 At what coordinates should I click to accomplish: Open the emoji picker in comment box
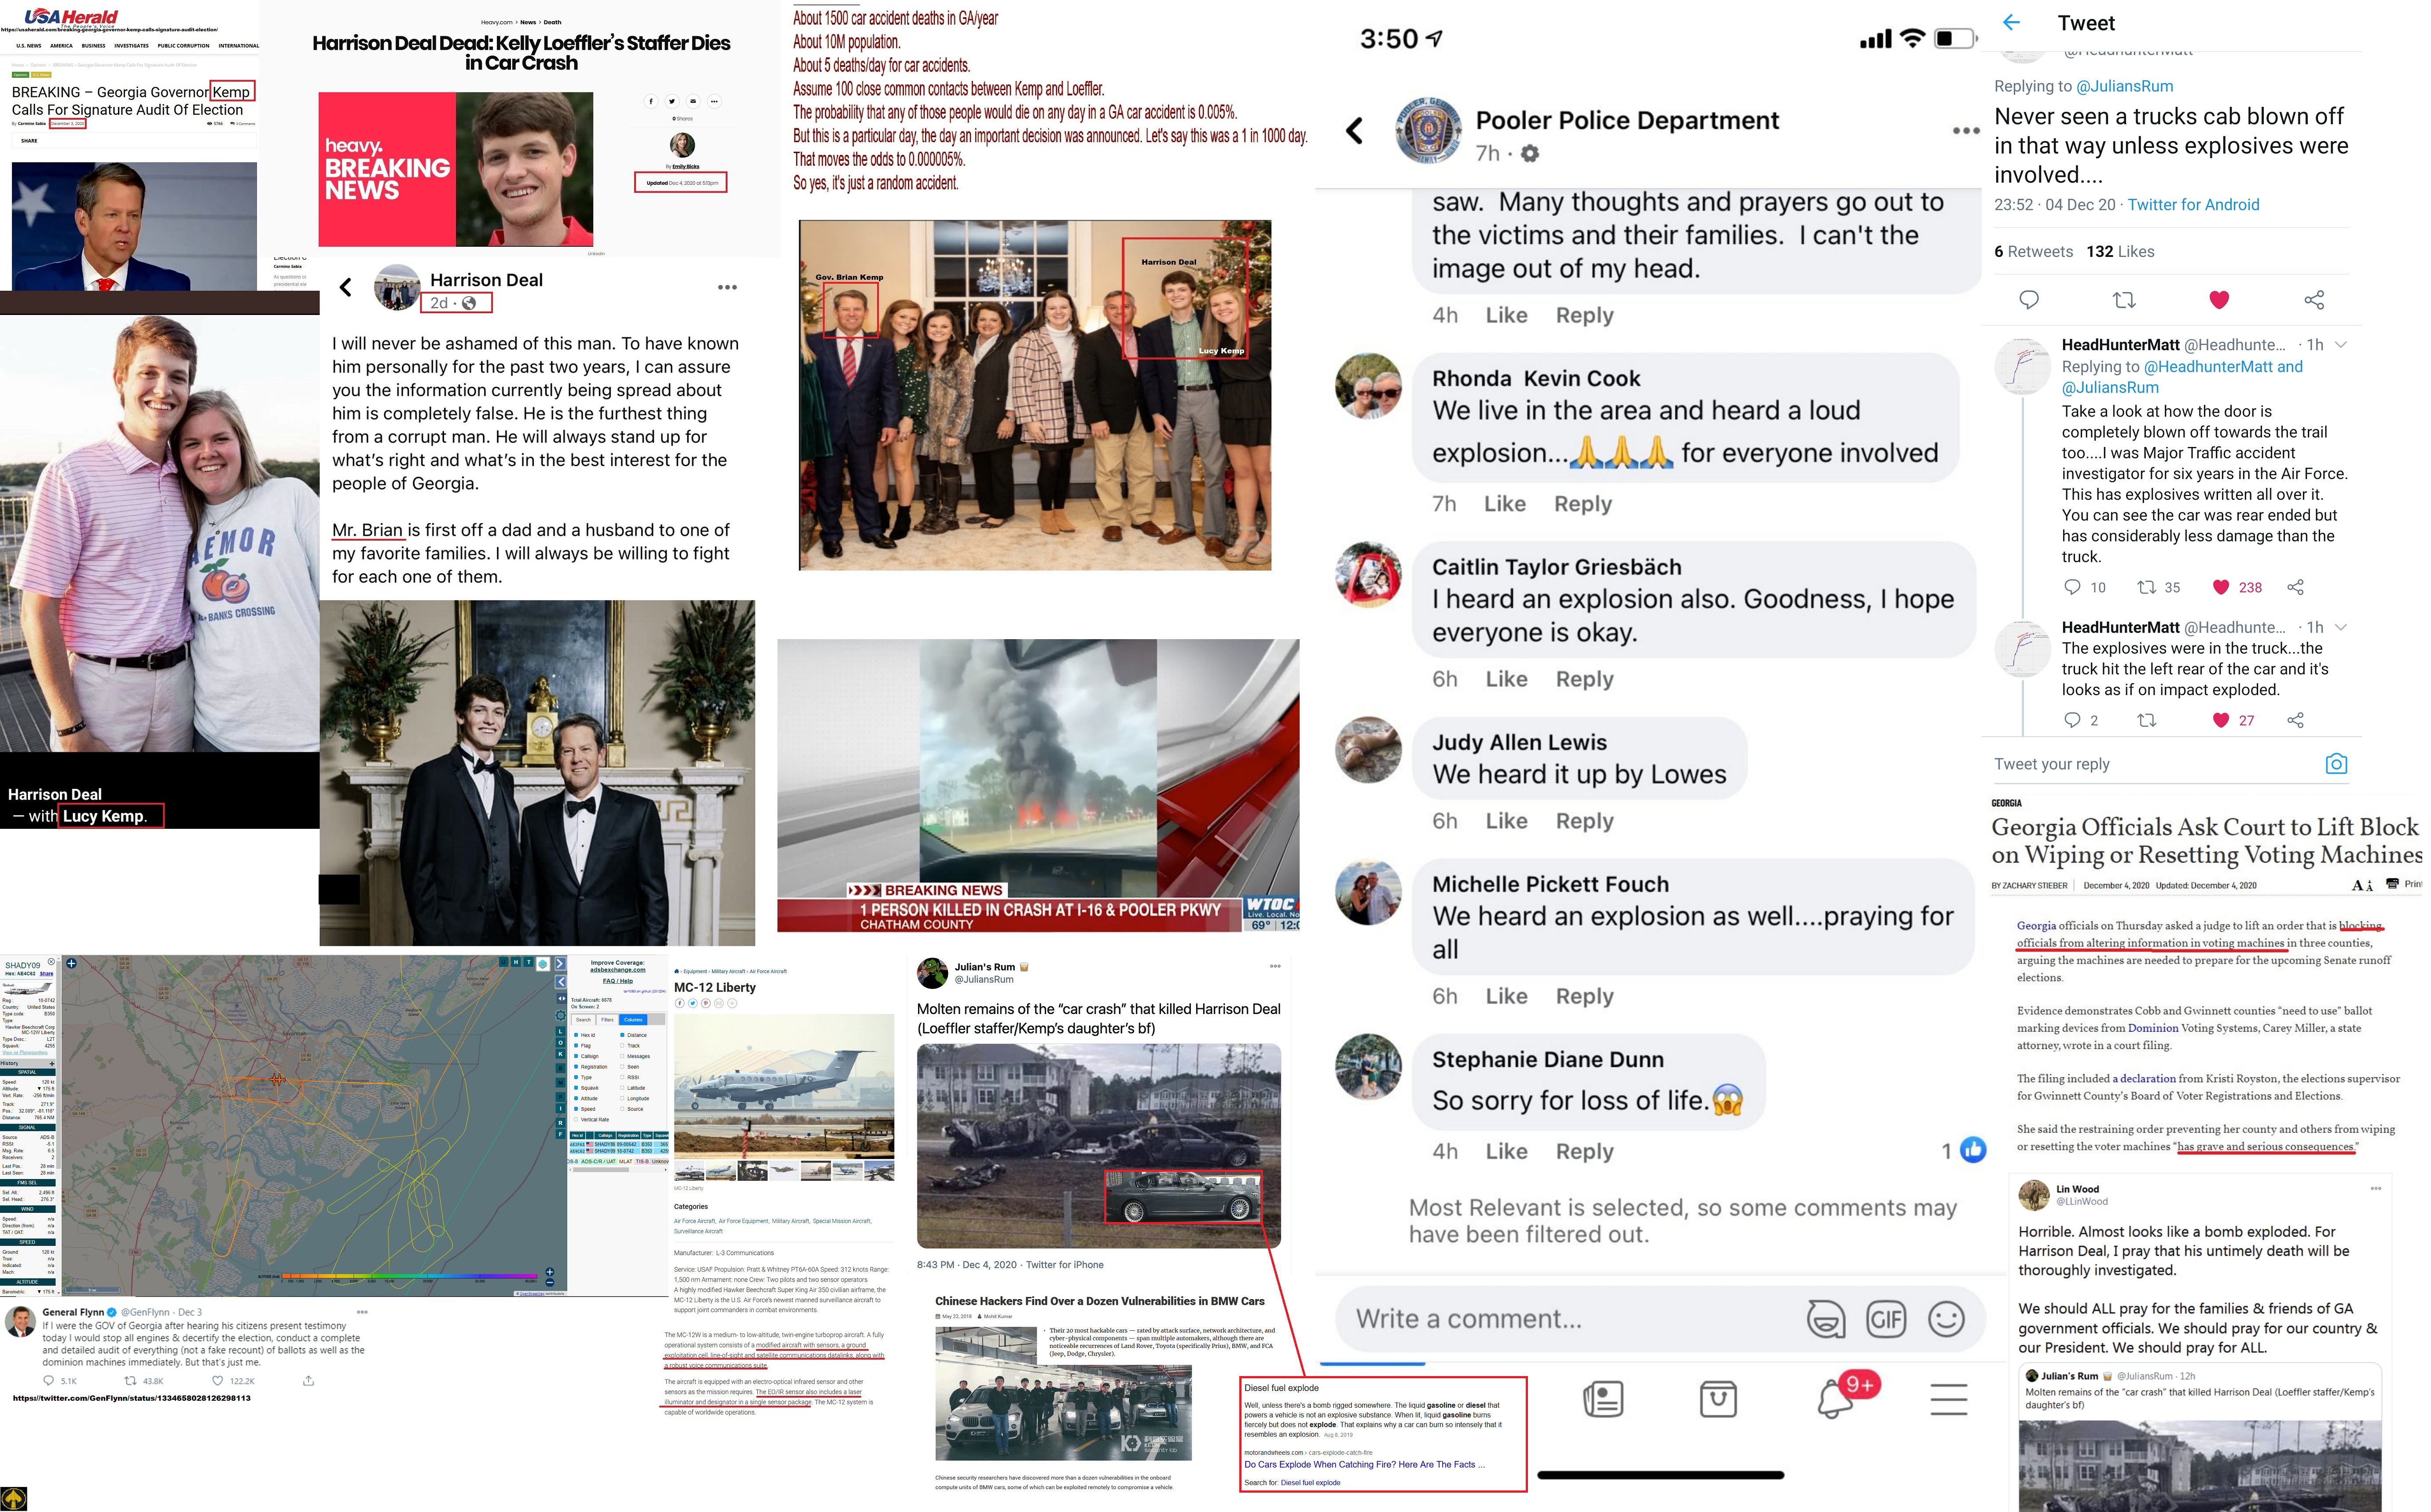pyautogui.click(x=1946, y=1319)
